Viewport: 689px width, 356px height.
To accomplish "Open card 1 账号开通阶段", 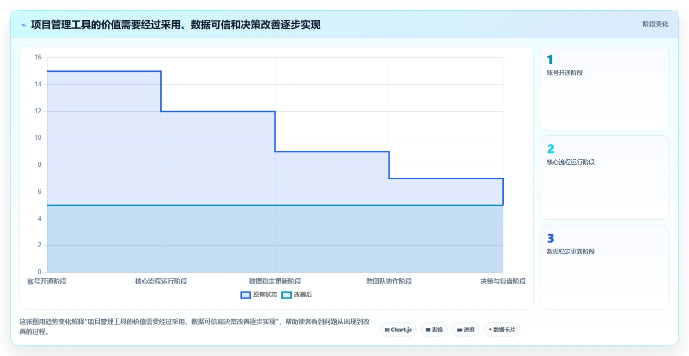I will point(605,88).
